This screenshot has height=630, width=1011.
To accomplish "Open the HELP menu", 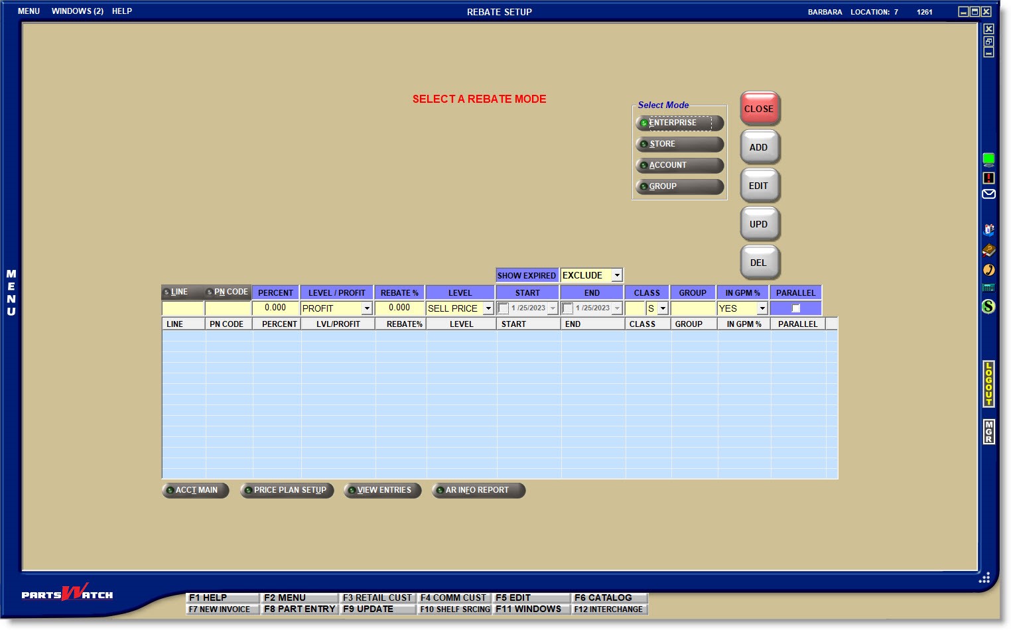I will point(122,11).
